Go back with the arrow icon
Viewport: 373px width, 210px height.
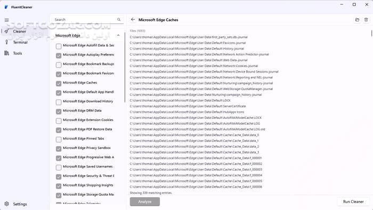[133, 20]
